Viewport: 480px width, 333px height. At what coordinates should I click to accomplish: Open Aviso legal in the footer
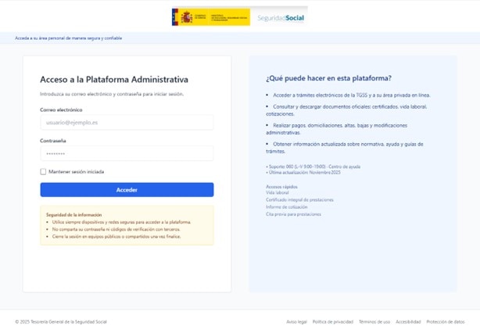[x=296, y=321]
